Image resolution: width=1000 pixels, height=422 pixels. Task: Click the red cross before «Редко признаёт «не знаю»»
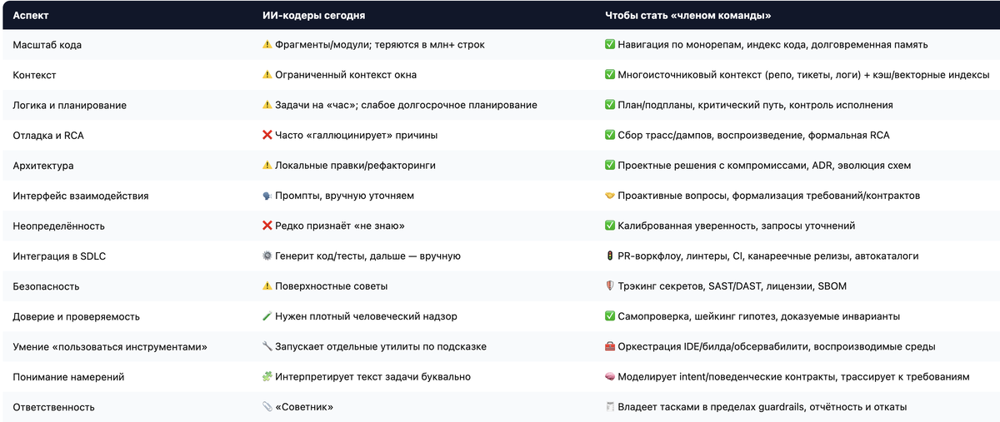point(267,226)
